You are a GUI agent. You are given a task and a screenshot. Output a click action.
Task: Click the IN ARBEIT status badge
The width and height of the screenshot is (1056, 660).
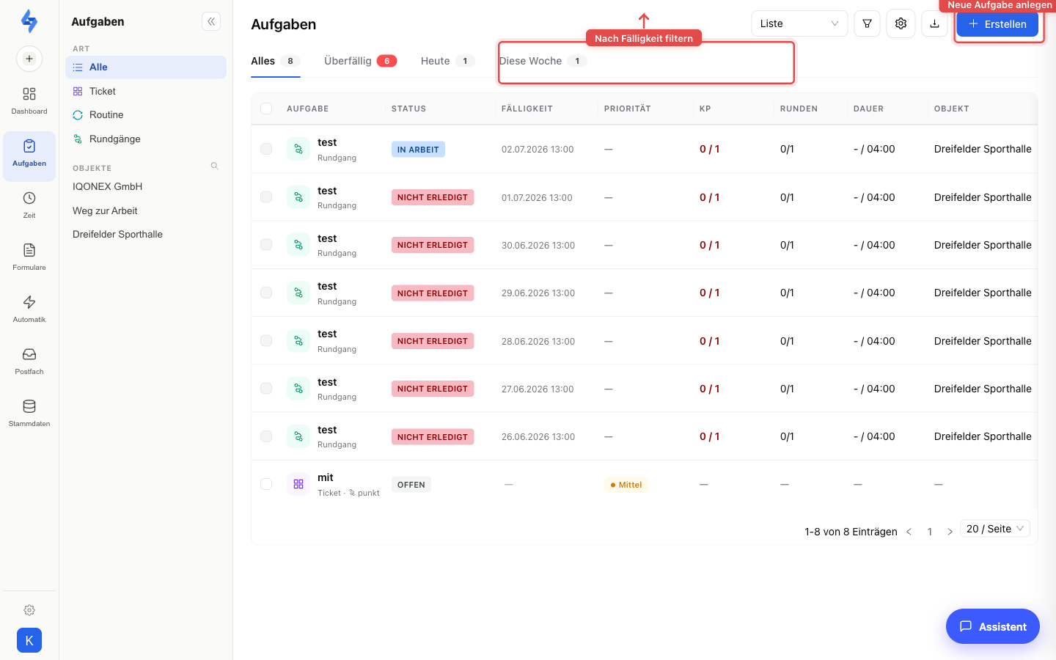(418, 150)
